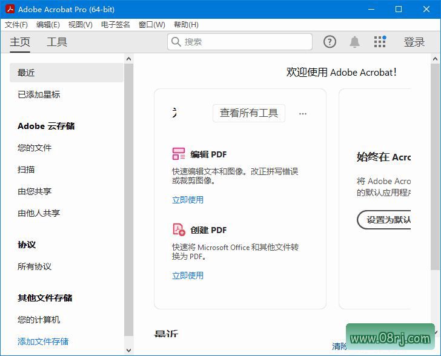
Task: Click 立即使用 link under 编辑 PDF
Action: click(188, 200)
